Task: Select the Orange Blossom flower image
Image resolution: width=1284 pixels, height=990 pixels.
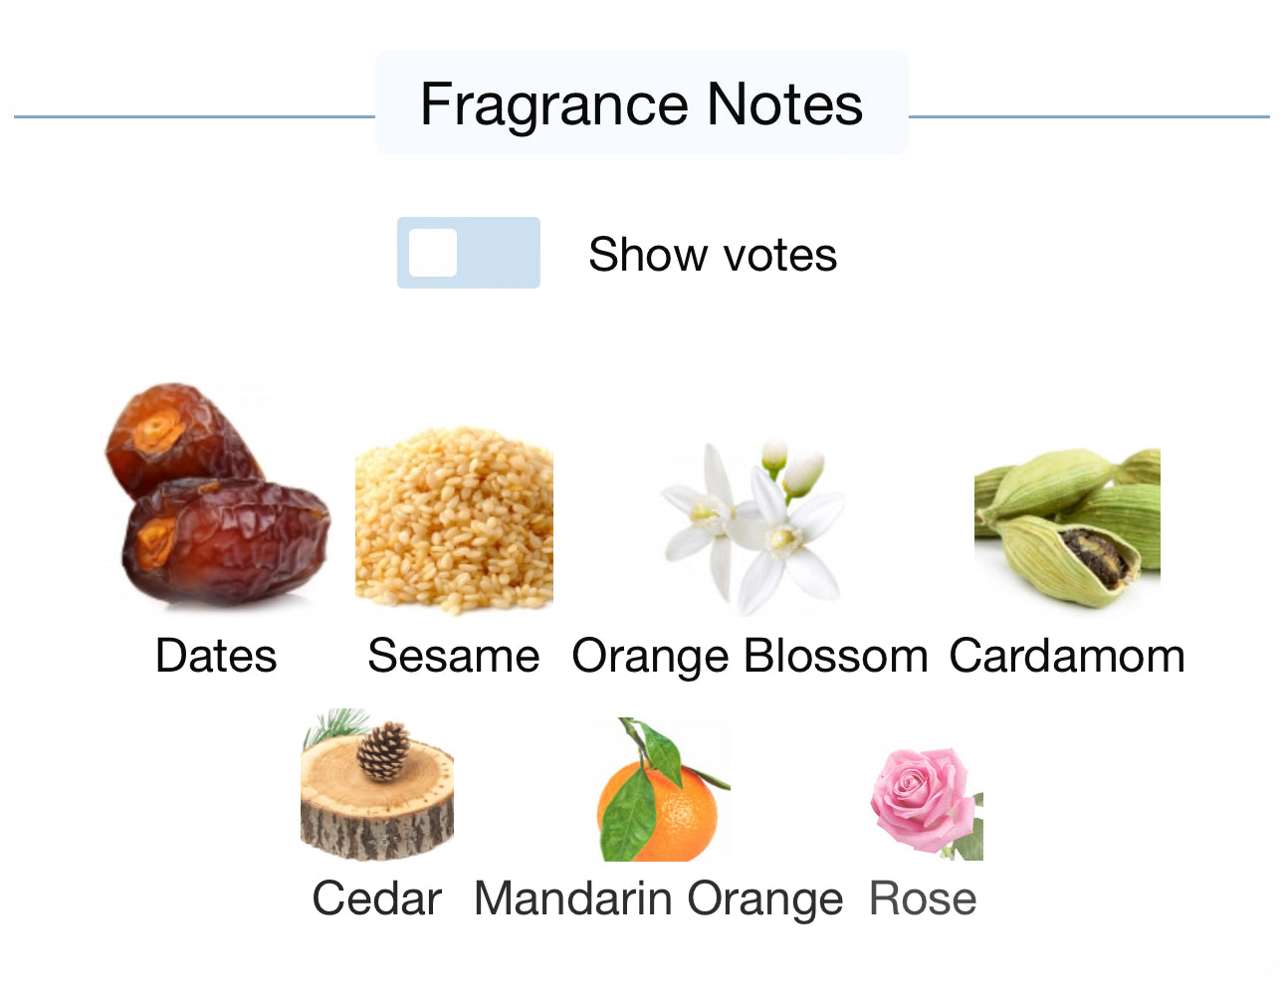Action: 749,524
